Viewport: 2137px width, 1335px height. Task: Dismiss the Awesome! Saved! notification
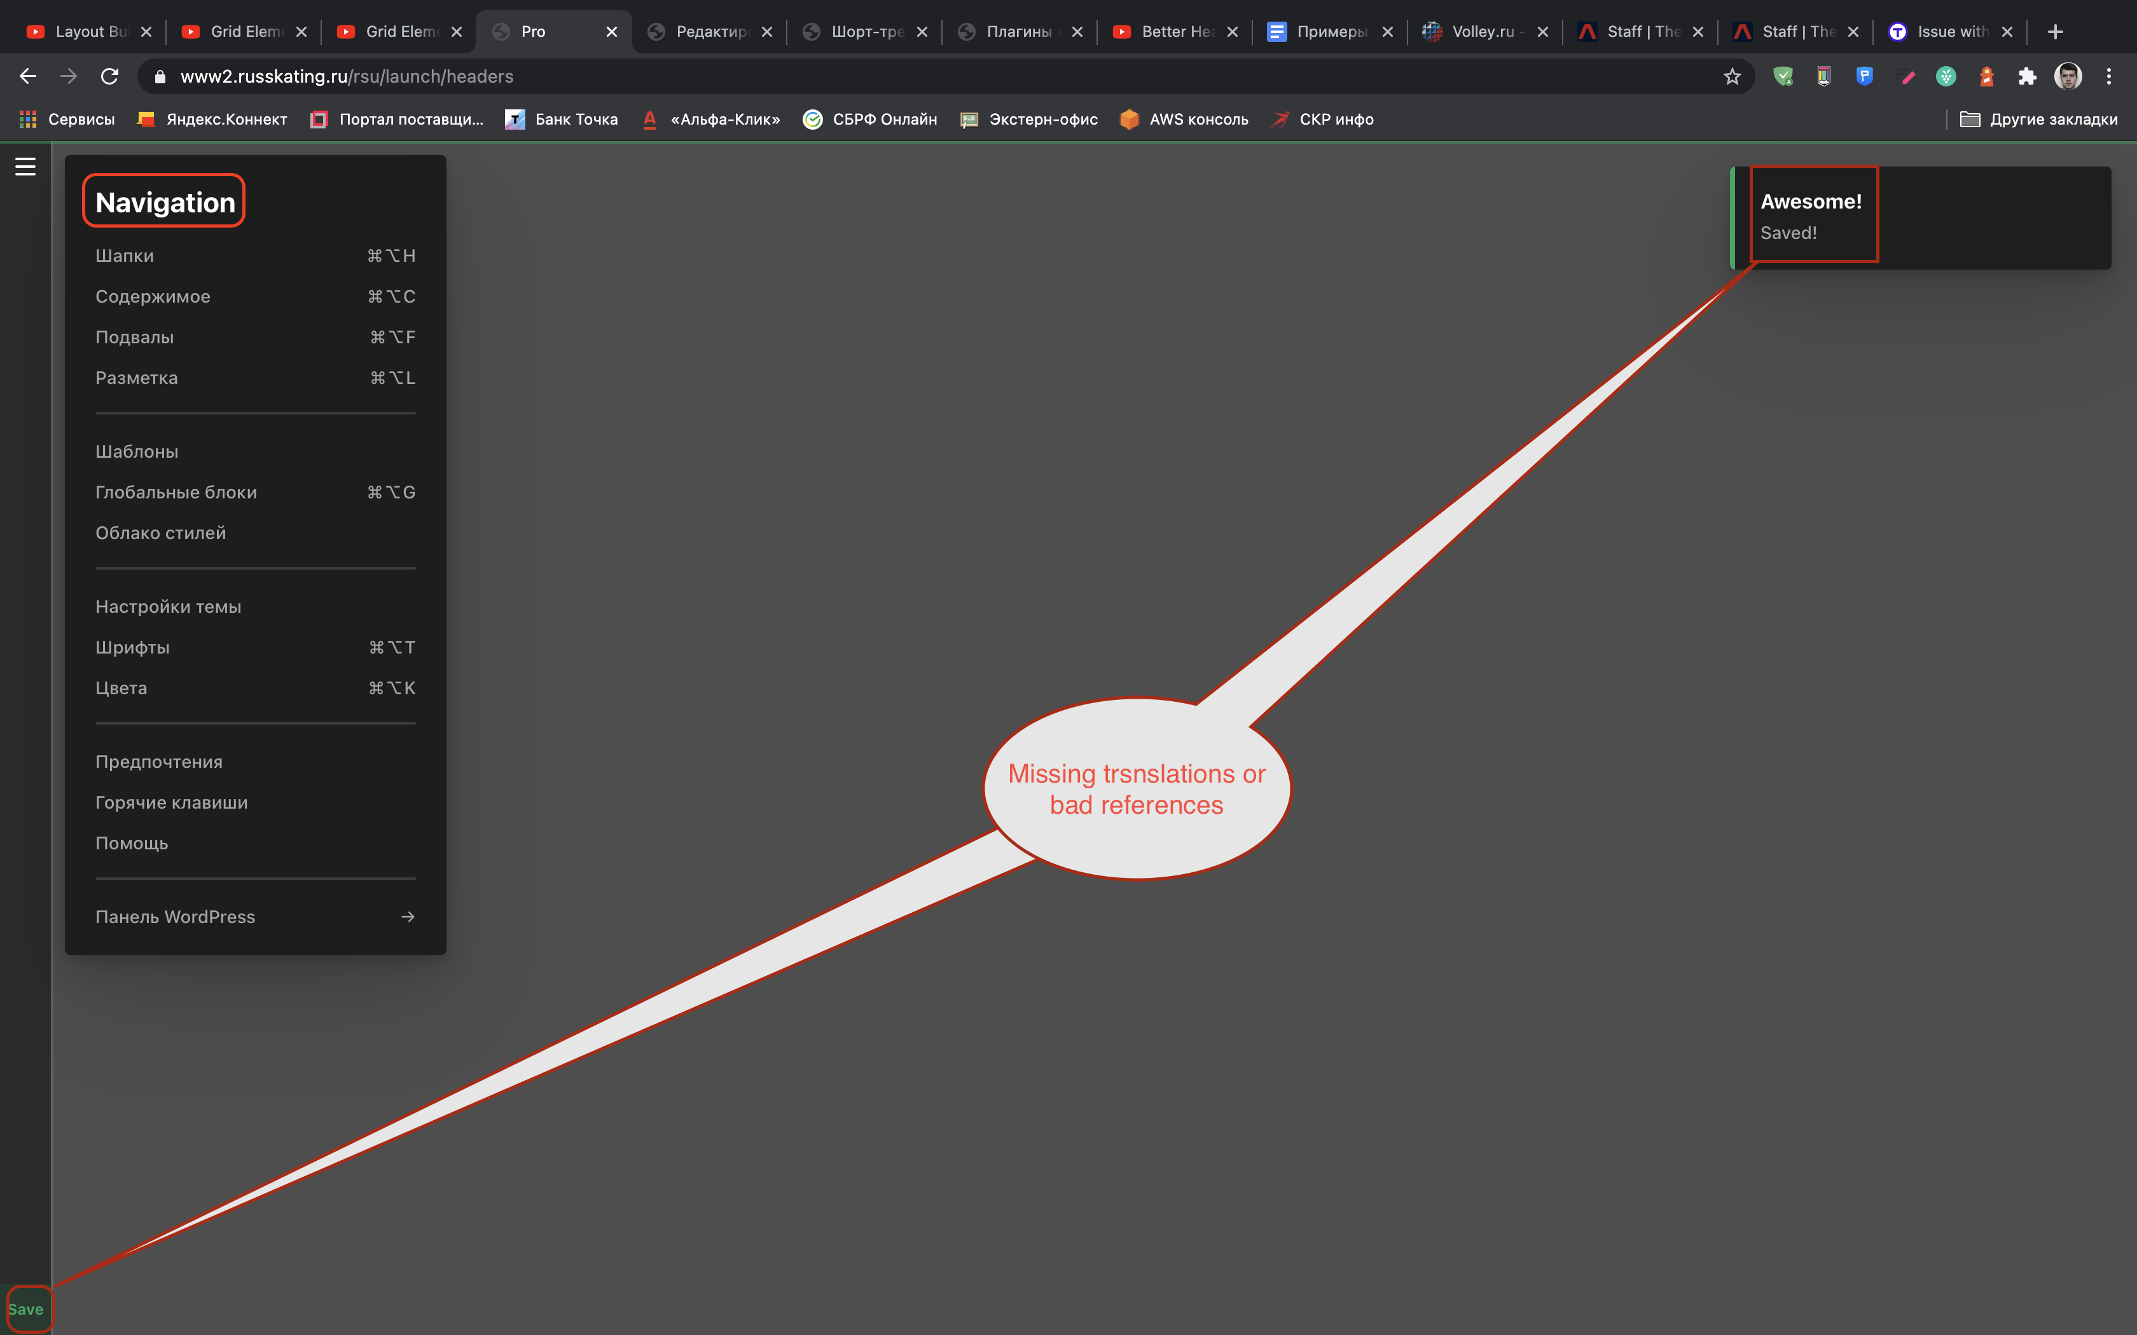coord(1921,217)
